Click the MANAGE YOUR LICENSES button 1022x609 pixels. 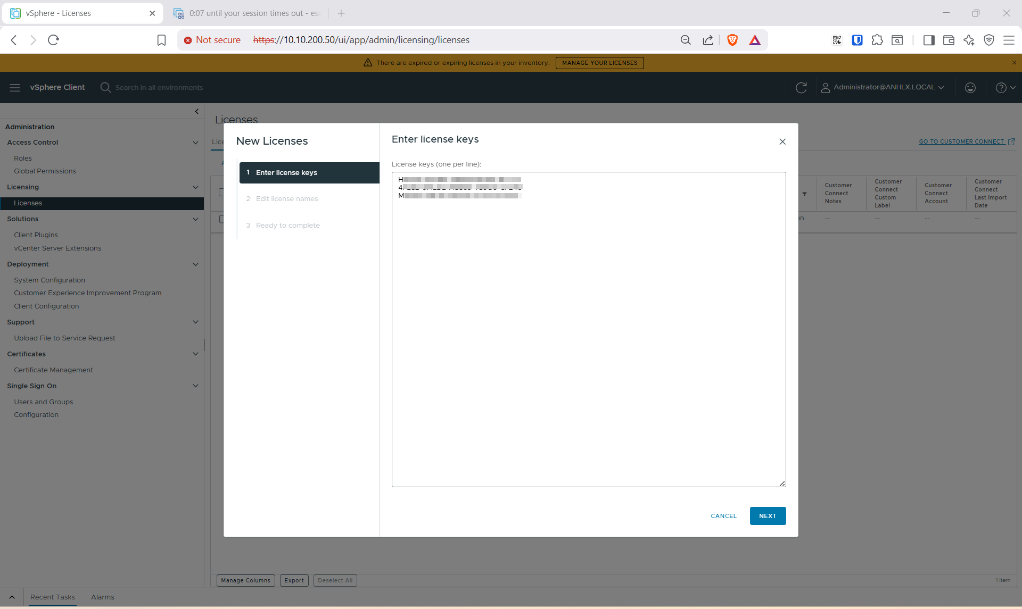pos(600,63)
